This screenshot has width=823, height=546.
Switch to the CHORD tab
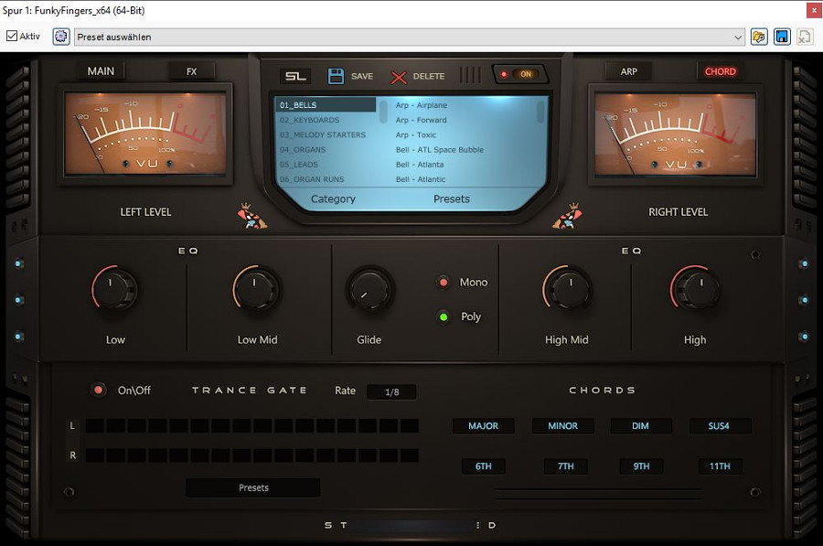(x=721, y=71)
